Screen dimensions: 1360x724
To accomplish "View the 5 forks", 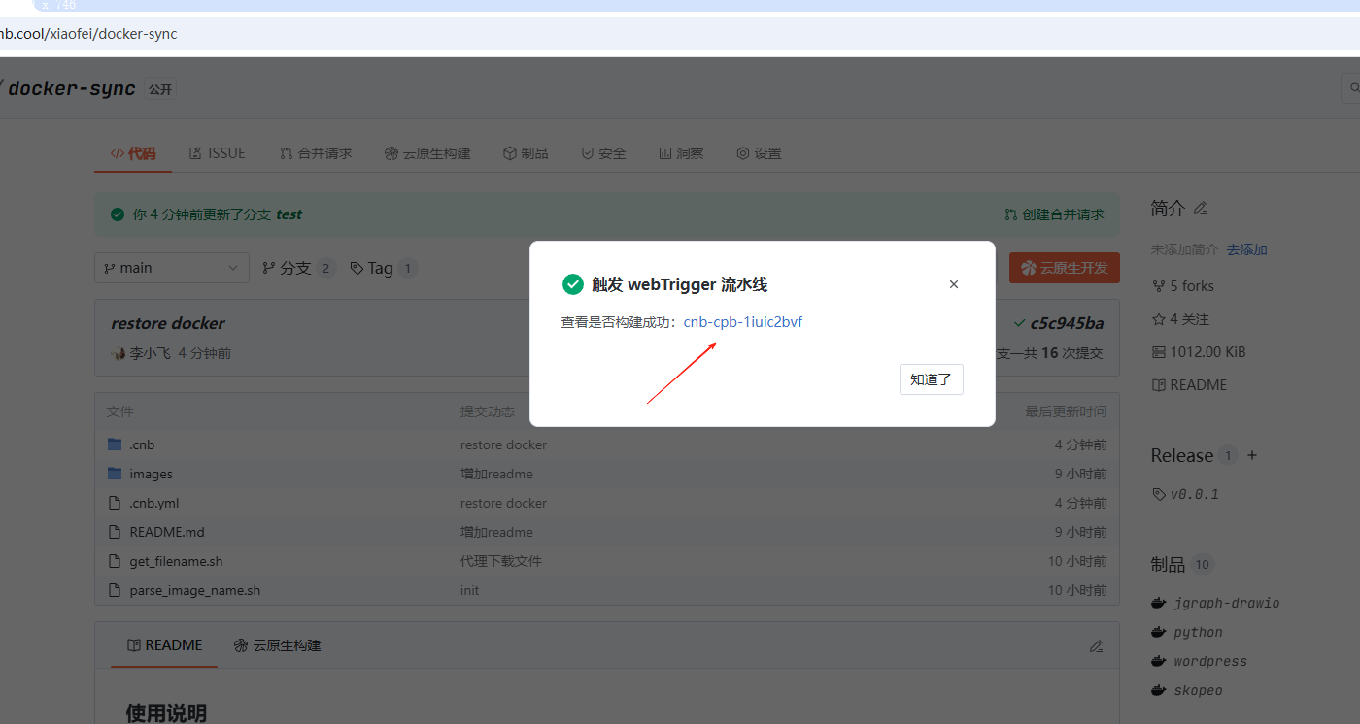I will [1182, 286].
